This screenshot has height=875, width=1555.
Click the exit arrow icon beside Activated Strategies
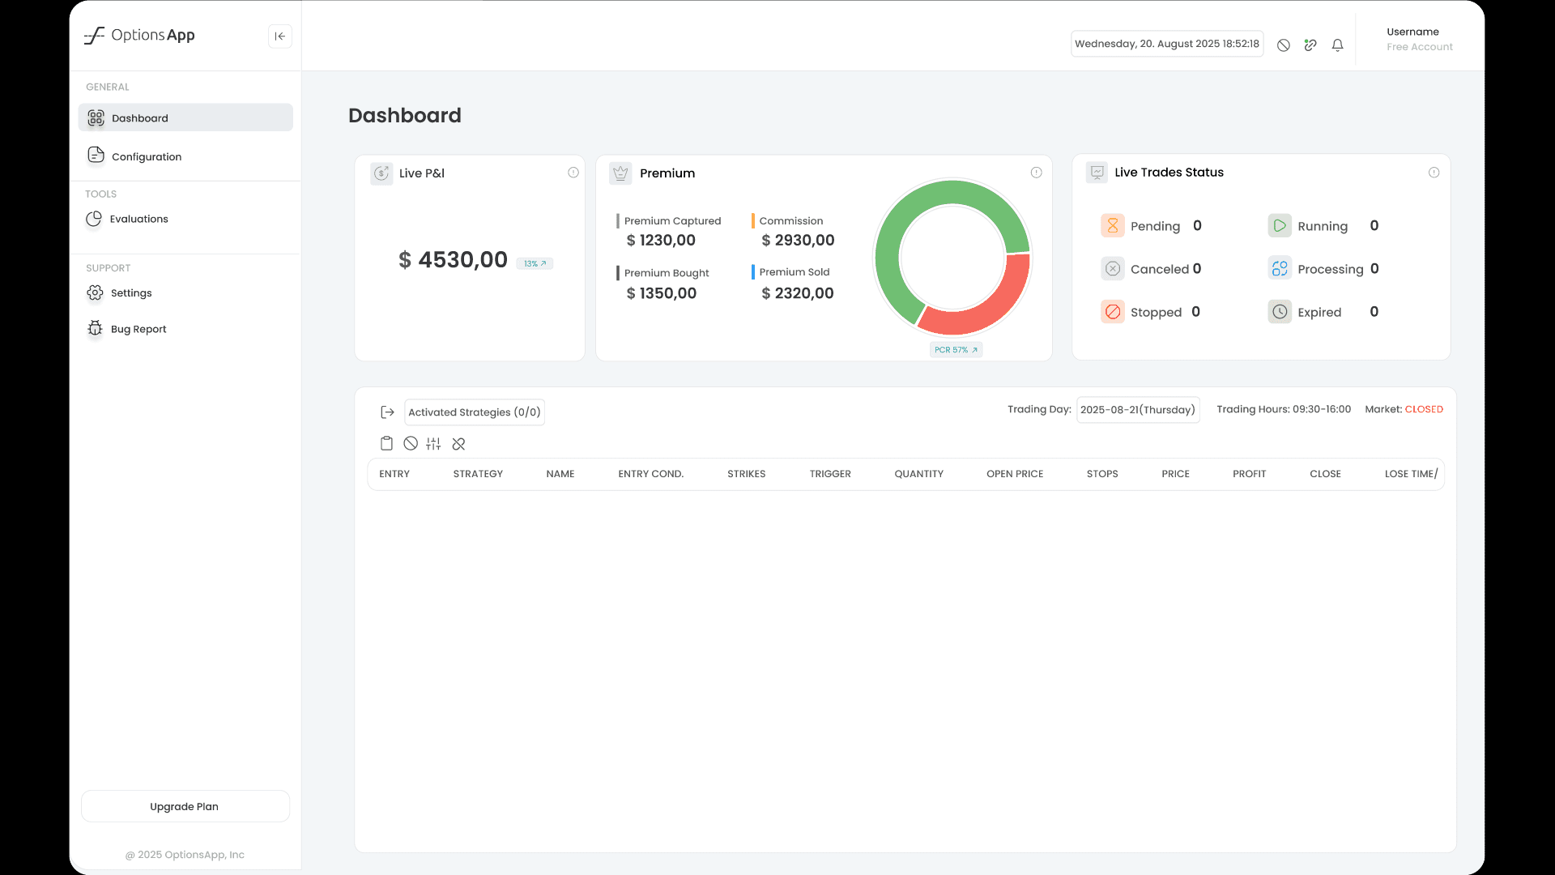pyautogui.click(x=387, y=412)
